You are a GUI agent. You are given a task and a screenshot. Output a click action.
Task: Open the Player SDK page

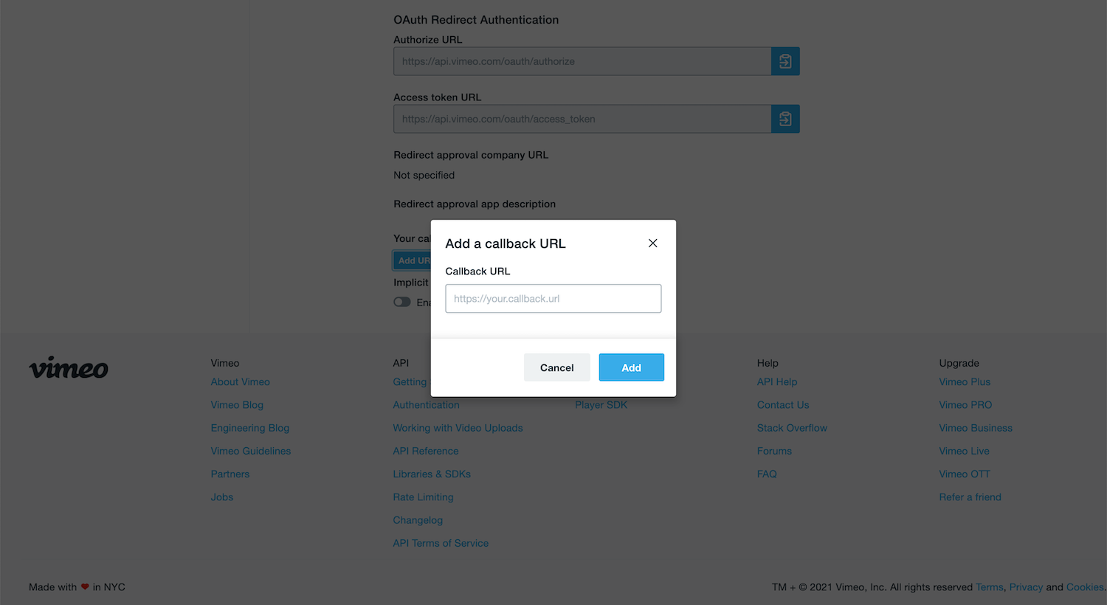pyautogui.click(x=601, y=404)
